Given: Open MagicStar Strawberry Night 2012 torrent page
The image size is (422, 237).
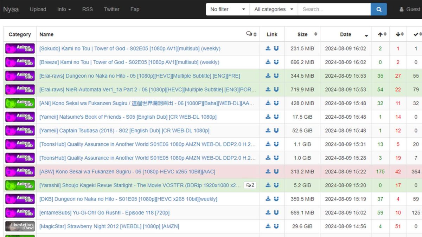Looking at the screenshot, I should 109,226.
